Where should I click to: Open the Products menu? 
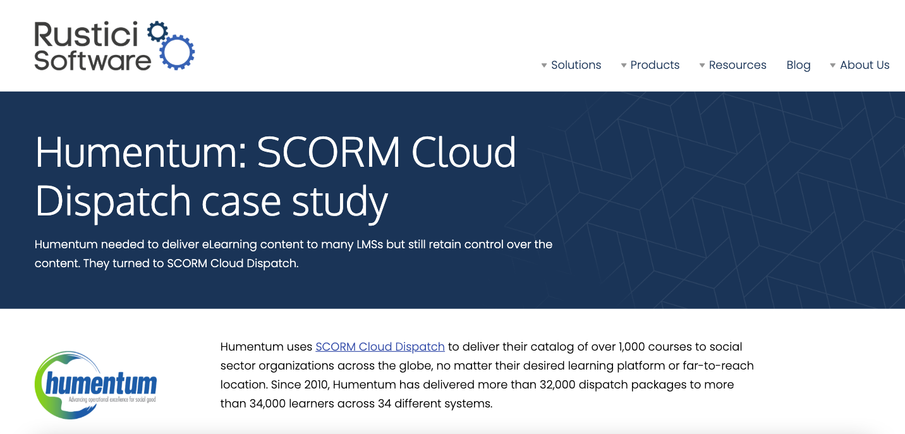coord(655,65)
